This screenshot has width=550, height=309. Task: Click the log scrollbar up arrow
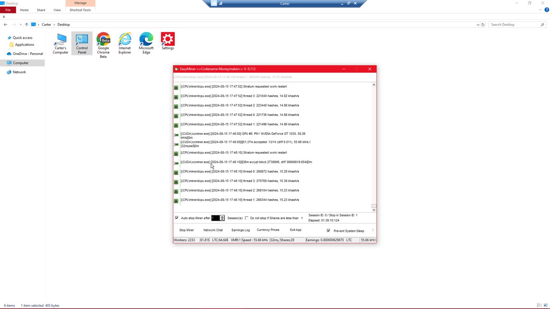pos(374,85)
